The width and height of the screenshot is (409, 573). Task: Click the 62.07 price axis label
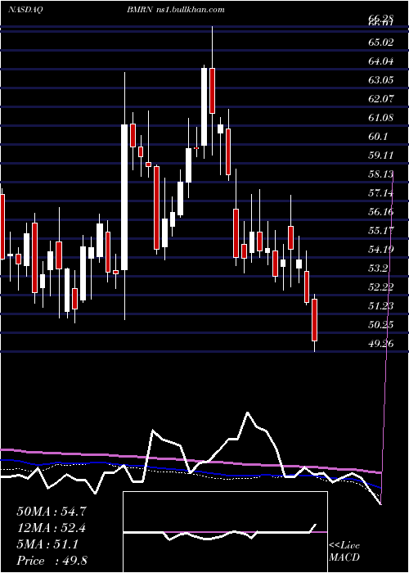click(x=380, y=99)
